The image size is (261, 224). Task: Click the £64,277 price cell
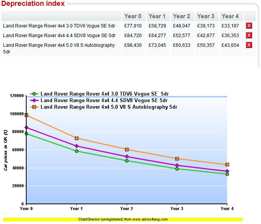(157, 36)
